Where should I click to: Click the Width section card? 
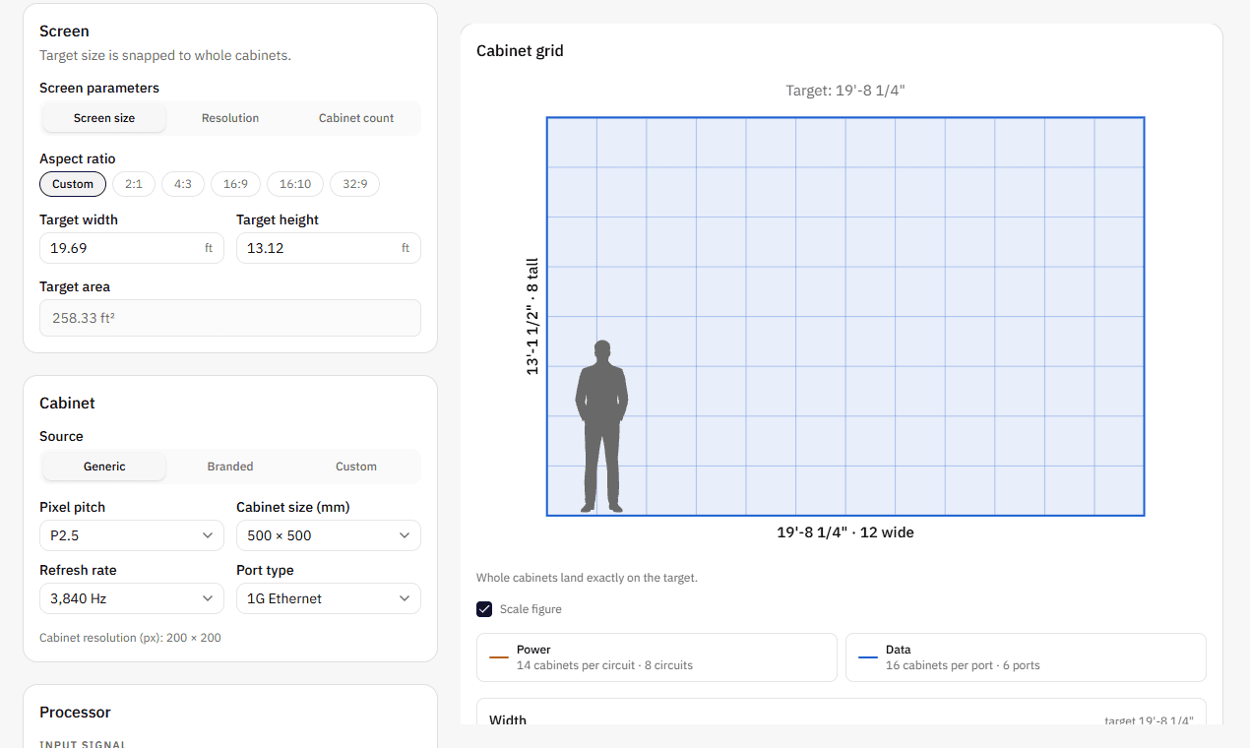(842, 712)
